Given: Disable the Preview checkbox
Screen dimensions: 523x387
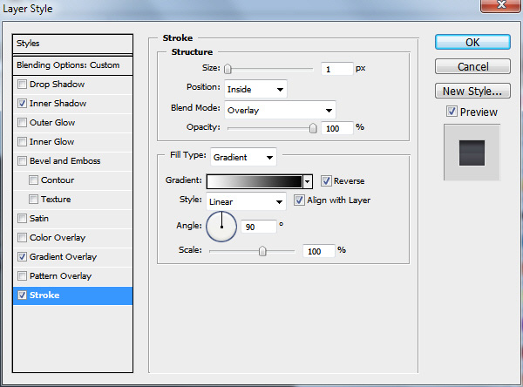Looking at the screenshot, I should click(452, 112).
